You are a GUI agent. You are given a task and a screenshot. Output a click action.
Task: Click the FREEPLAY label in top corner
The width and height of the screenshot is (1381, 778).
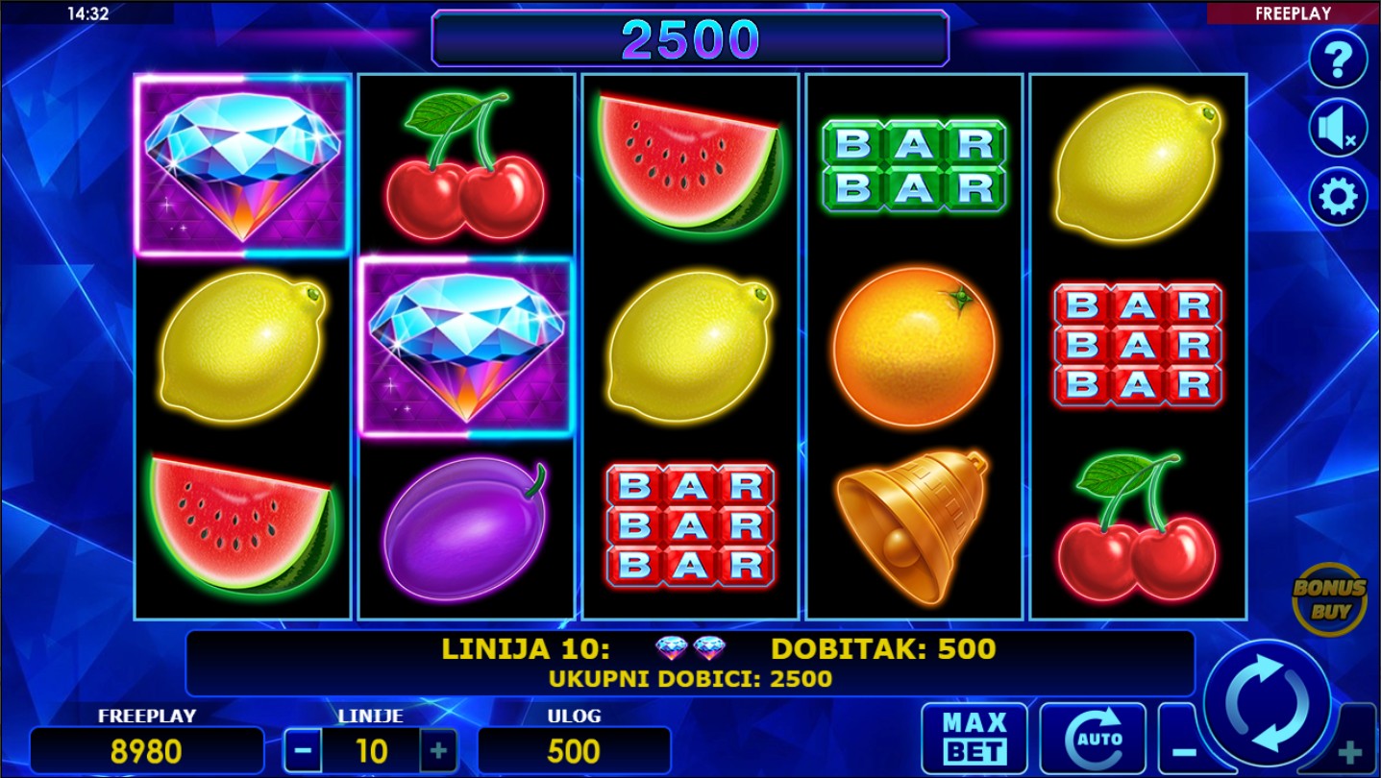(x=1293, y=12)
